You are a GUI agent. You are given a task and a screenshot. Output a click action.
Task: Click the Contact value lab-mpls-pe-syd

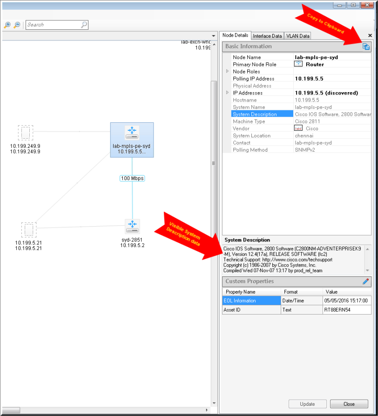point(313,143)
